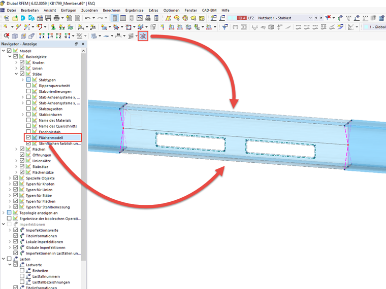
Task: Click the deformation results curve icon
Action: coord(254,27)
